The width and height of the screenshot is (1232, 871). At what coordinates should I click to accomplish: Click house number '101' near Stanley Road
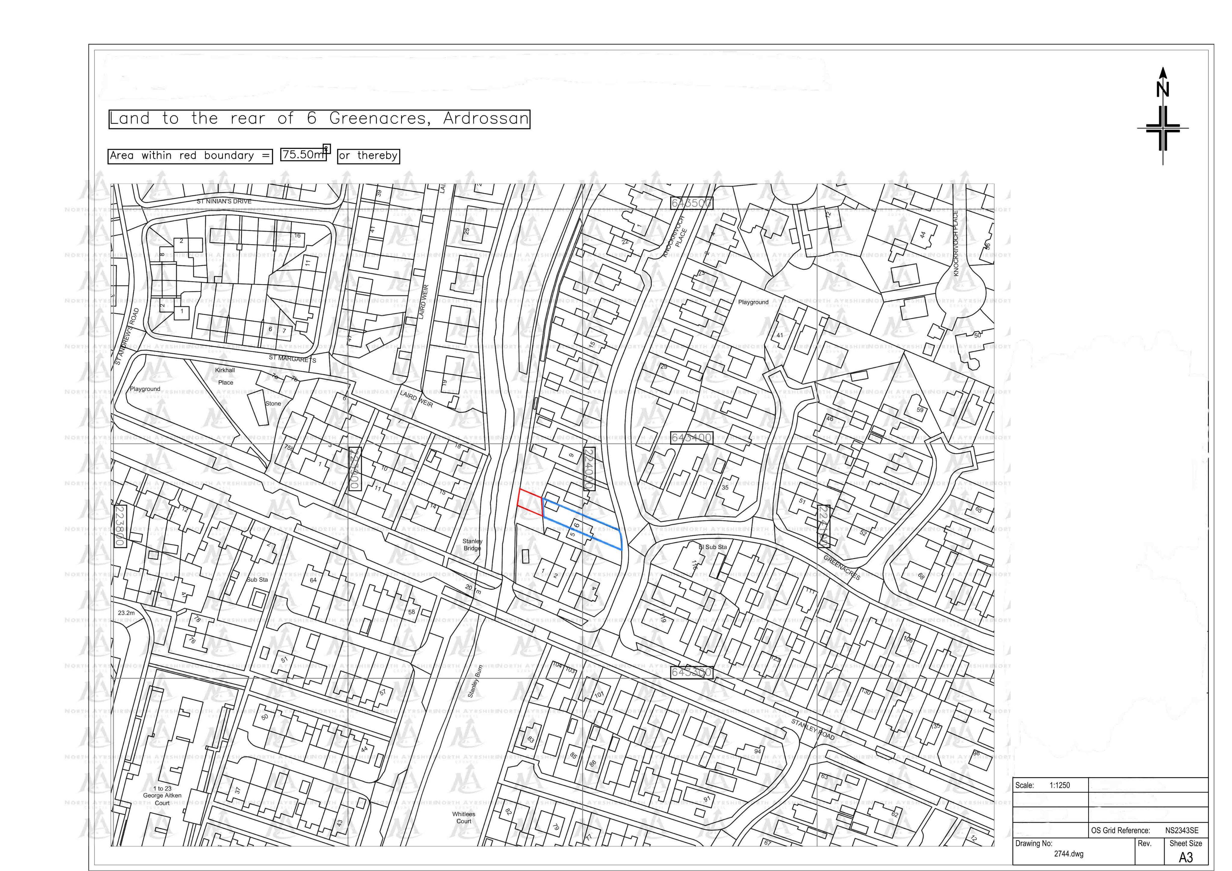(599, 694)
